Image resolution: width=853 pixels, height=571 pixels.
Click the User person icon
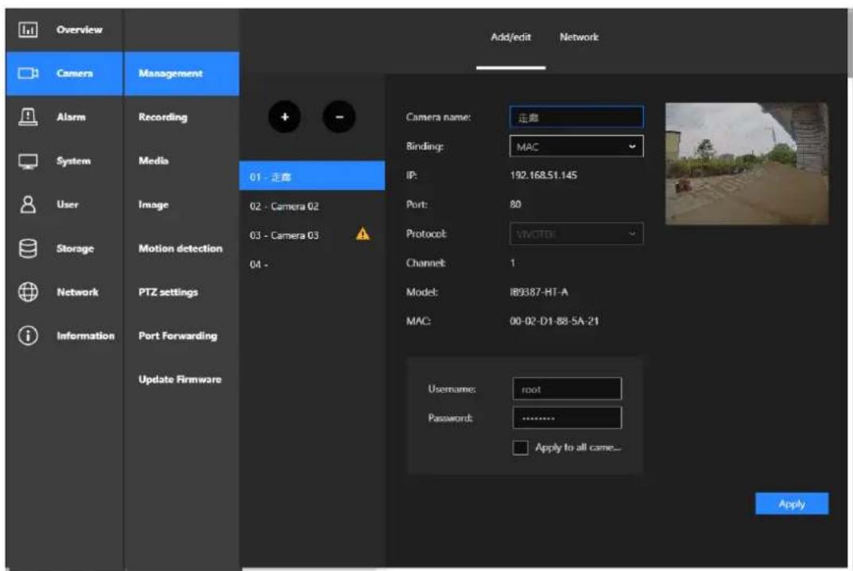[x=28, y=204]
